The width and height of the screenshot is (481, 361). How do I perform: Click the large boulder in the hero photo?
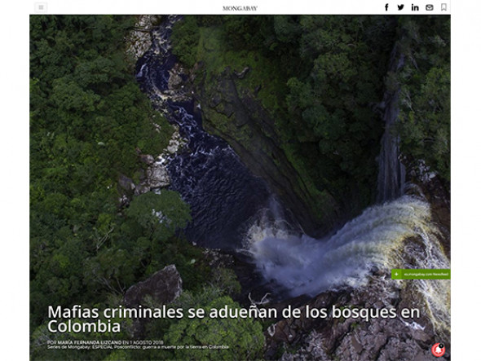tap(154, 285)
